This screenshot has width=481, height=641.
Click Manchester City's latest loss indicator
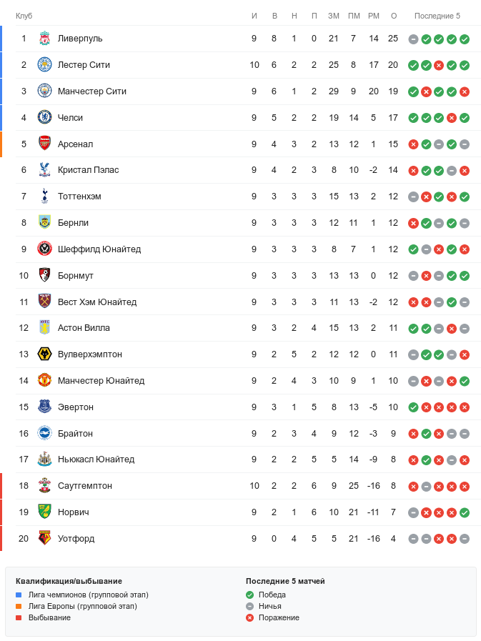point(465,91)
